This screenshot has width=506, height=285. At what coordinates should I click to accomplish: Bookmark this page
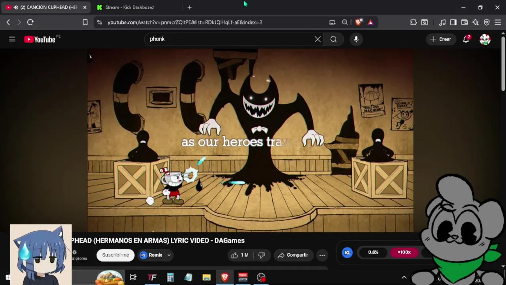85,23
